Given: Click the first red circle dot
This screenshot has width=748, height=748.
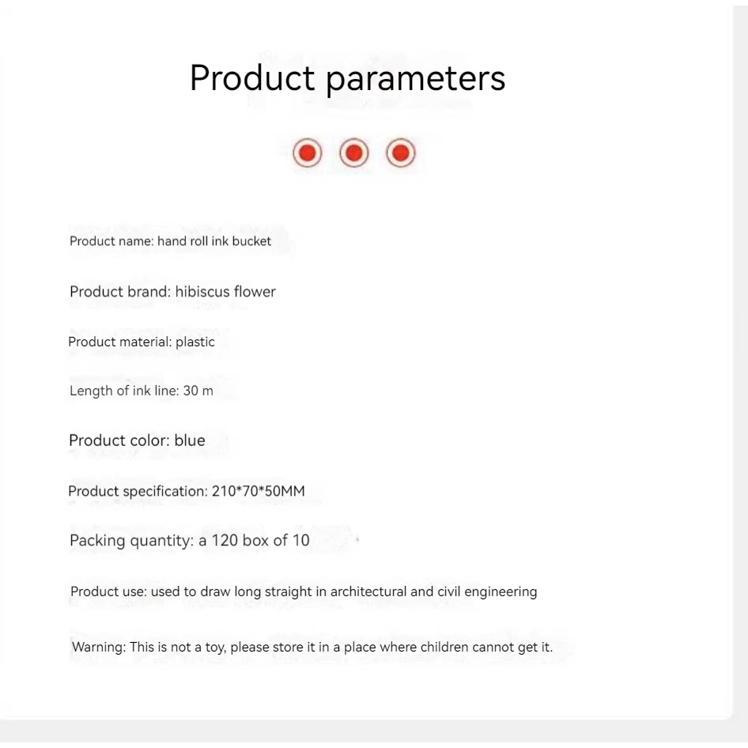Looking at the screenshot, I should tap(308, 153).
